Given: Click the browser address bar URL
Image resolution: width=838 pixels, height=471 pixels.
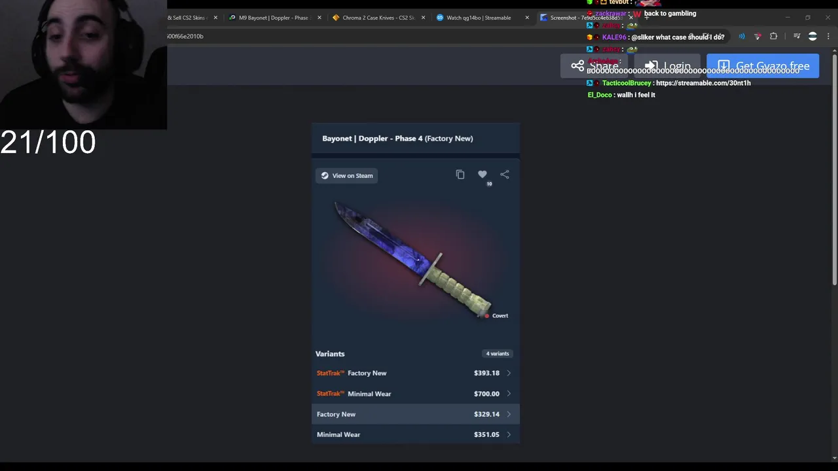Looking at the screenshot, I should tap(185, 36).
